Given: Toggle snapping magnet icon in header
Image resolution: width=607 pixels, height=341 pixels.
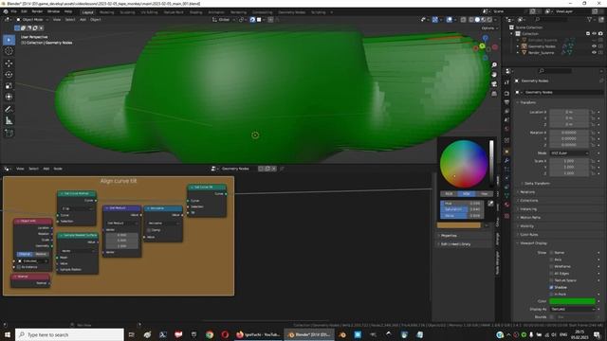Looking at the screenshot, I should point(252,20).
